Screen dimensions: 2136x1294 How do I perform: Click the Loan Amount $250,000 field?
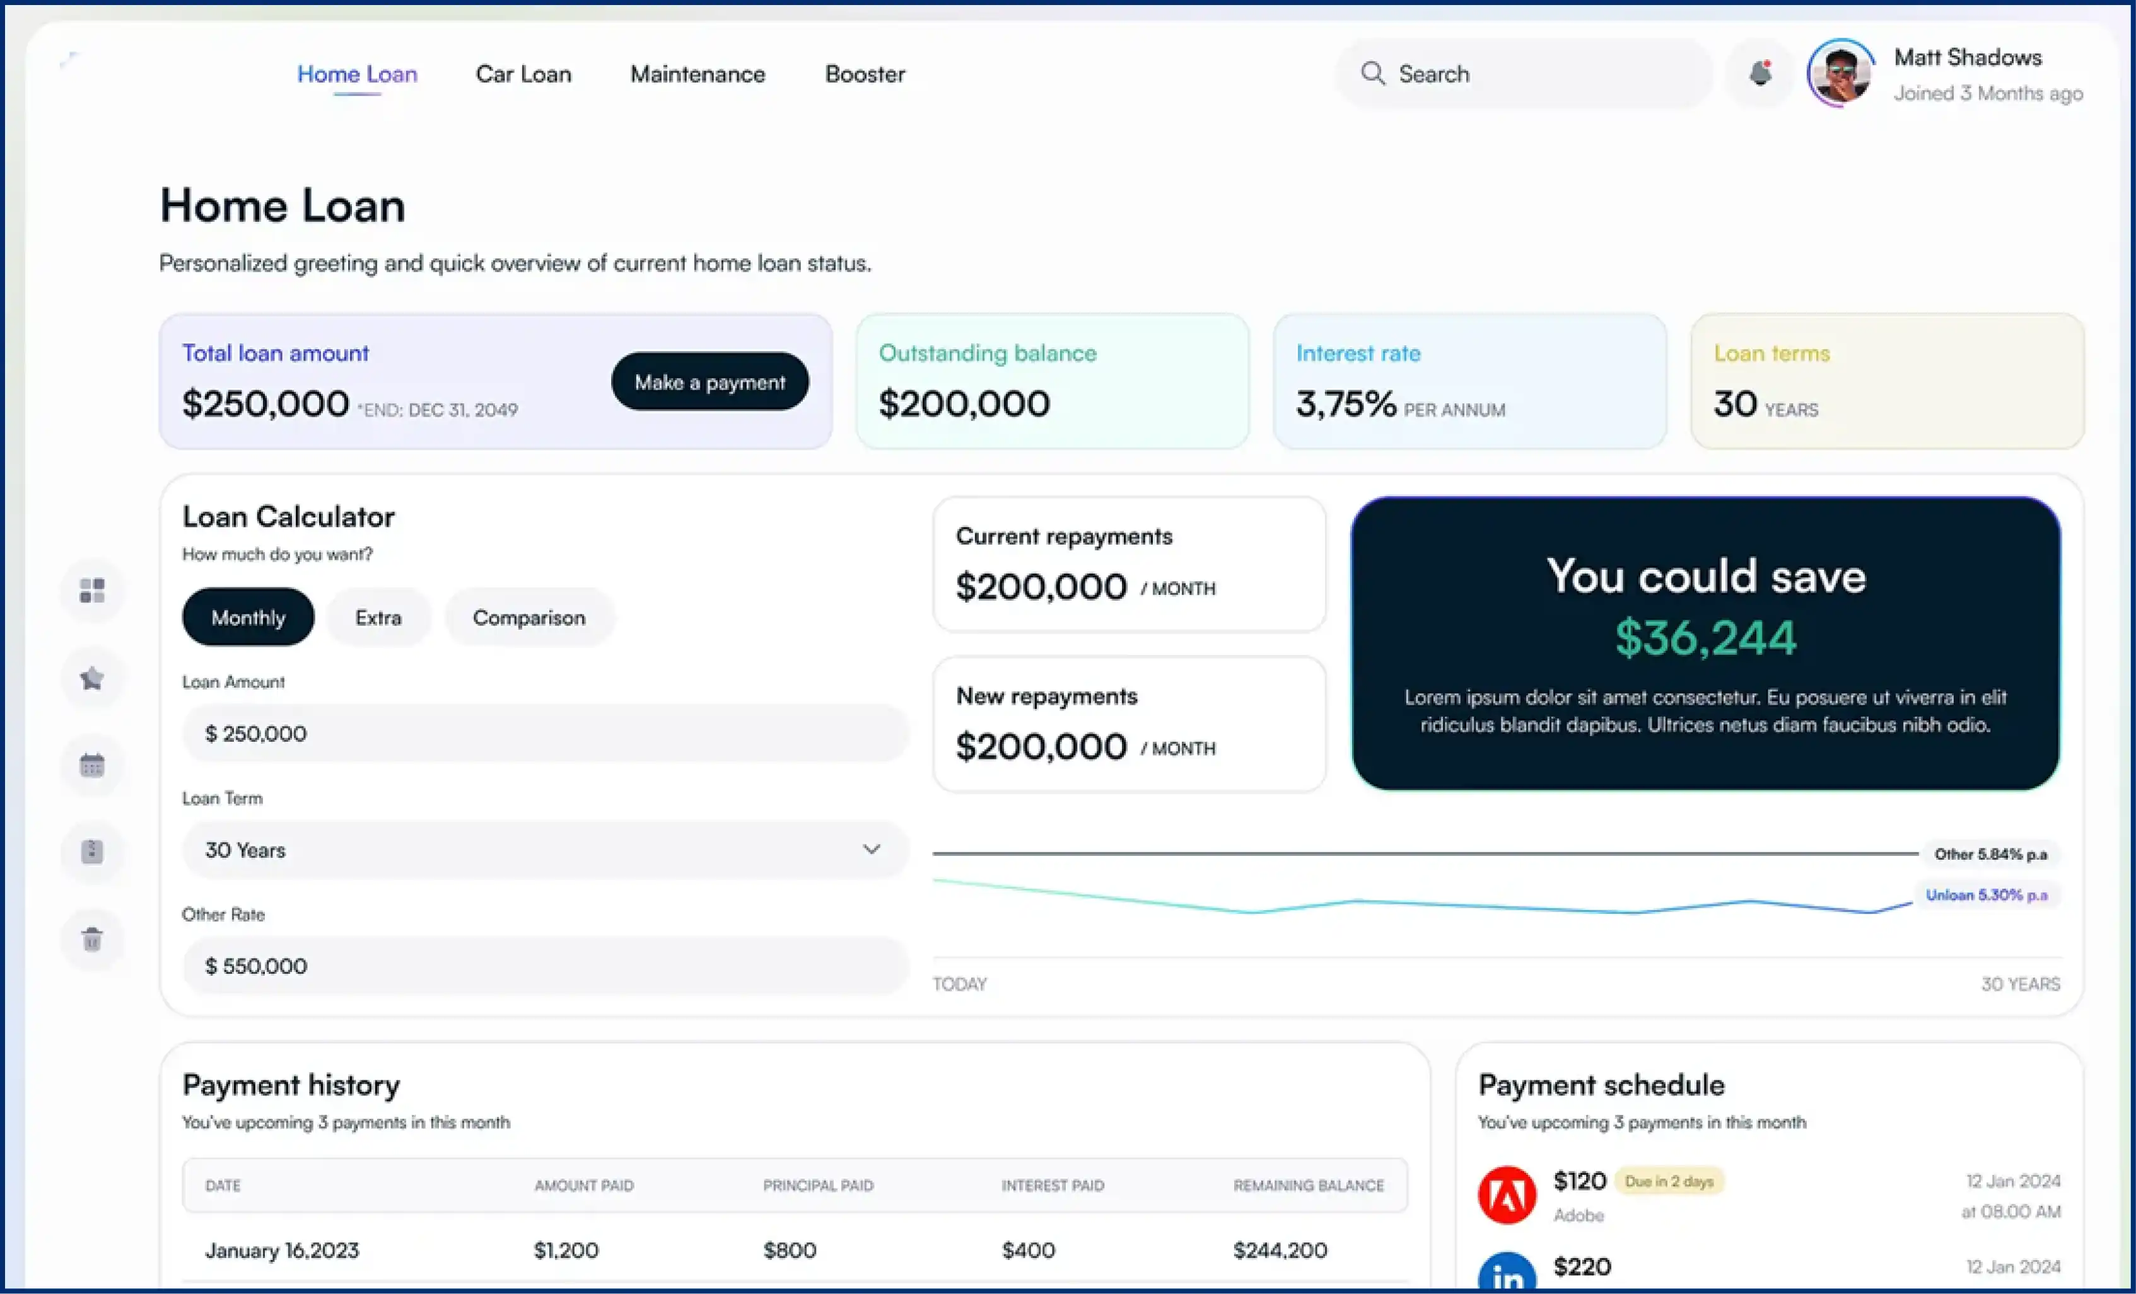tap(544, 734)
